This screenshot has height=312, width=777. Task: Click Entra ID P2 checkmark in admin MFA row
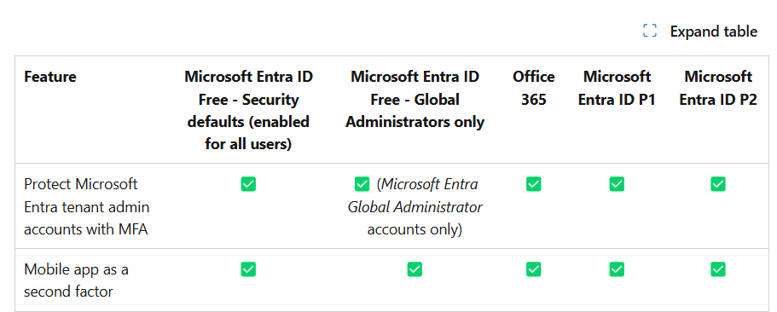[718, 184]
